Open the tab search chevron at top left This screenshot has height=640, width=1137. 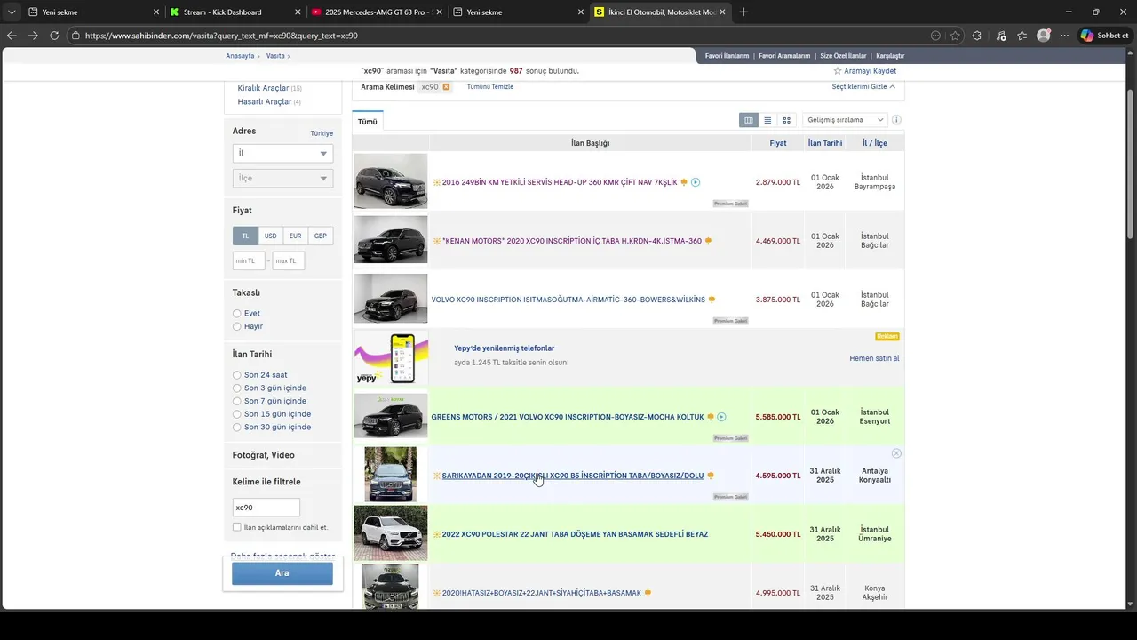click(x=11, y=12)
